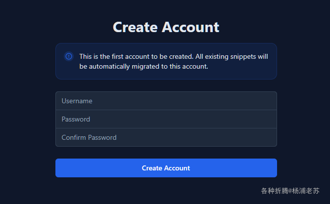Select the Password input field
Viewport: 330px width, 204px height.
point(166,119)
